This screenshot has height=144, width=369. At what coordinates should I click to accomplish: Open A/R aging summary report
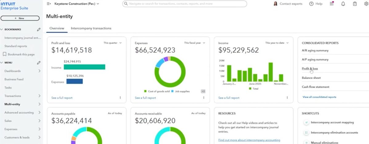315,50
